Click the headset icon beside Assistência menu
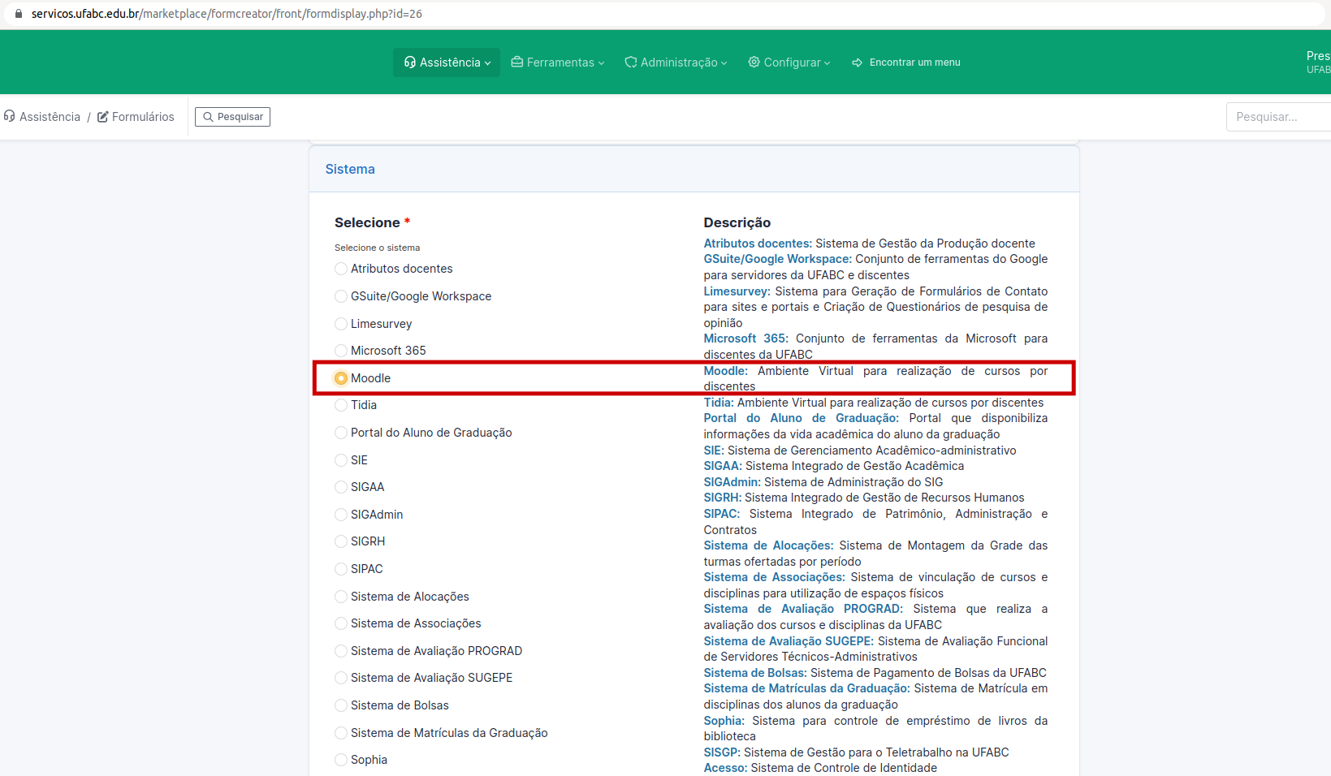 pyautogui.click(x=409, y=62)
